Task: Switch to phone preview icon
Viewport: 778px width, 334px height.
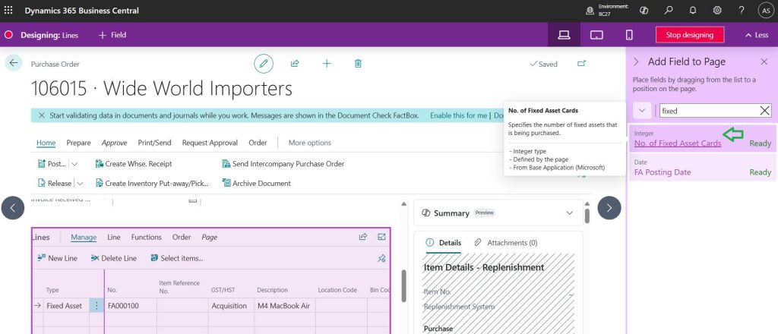Action: click(629, 35)
